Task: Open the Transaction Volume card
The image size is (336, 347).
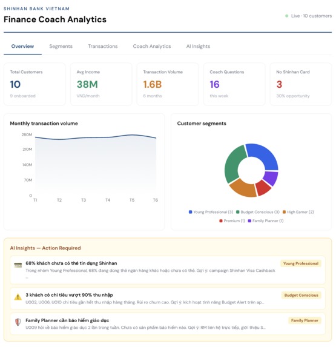Action: 168,84
